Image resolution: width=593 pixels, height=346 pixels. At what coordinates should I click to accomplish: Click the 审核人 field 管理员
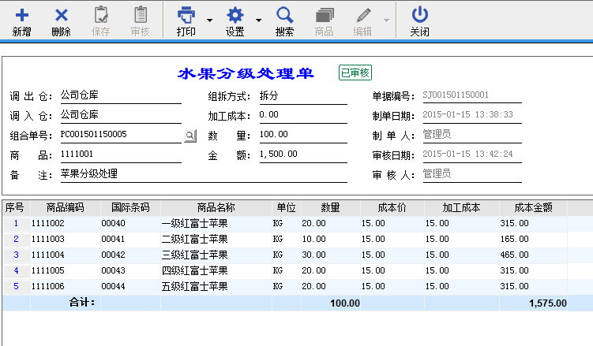tap(472, 173)
